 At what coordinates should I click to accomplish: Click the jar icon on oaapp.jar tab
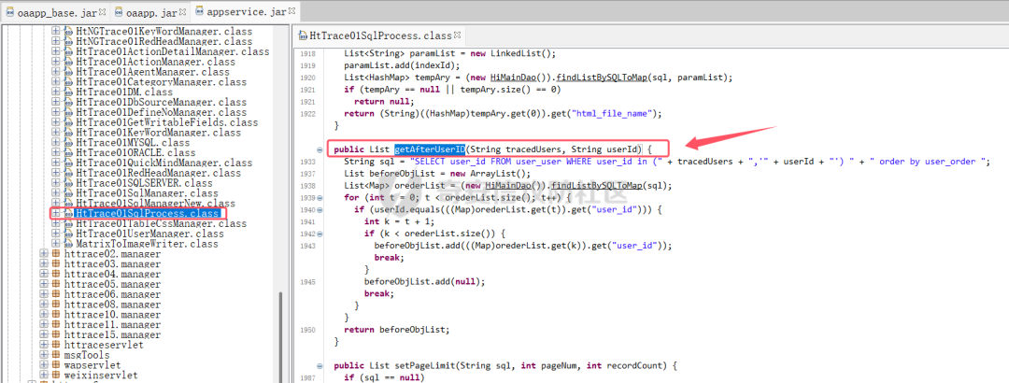[x=119, y=12]
